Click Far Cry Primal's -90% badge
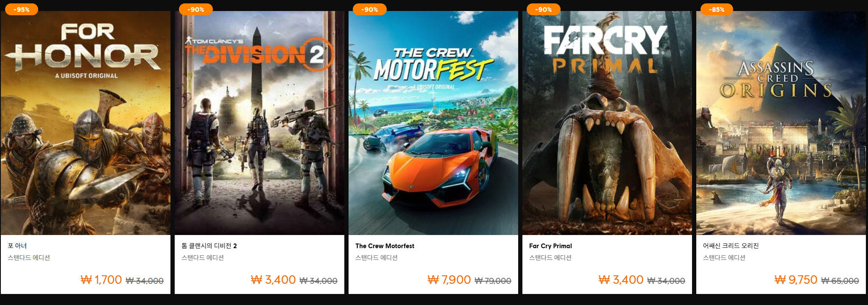868x305 pixels. [543, 9]
